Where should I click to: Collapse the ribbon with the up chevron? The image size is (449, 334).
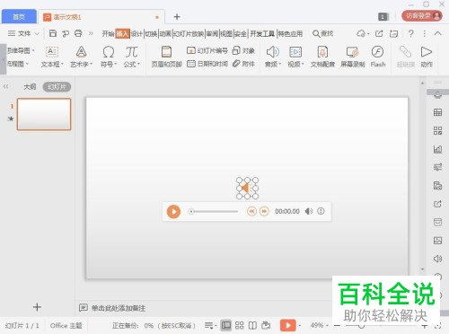pos(437,33)
